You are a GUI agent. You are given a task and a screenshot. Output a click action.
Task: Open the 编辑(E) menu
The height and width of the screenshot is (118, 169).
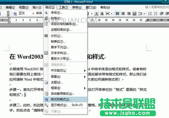(x=10, y=7)
